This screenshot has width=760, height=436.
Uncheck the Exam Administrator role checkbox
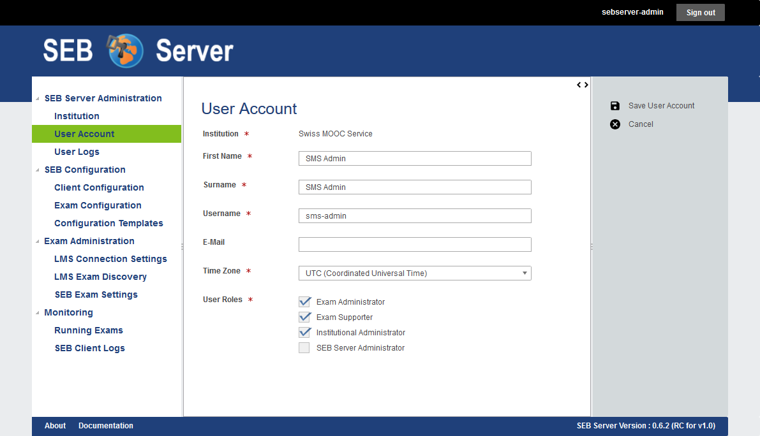click(304, 302)
